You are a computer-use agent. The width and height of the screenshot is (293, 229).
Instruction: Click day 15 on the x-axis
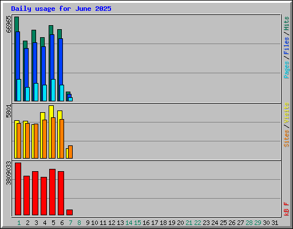point(137,223)
